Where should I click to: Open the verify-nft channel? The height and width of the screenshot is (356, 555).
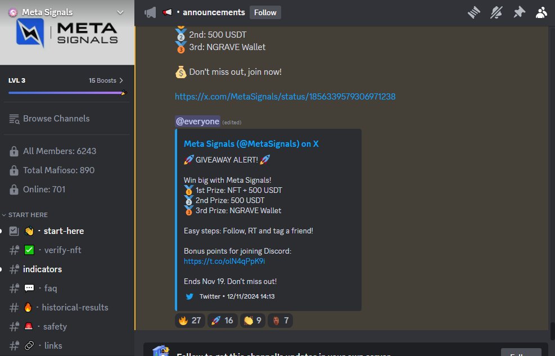point(67,250)
